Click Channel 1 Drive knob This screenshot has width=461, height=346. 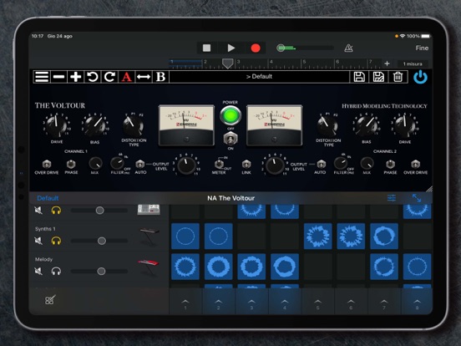tap(57, 125)
